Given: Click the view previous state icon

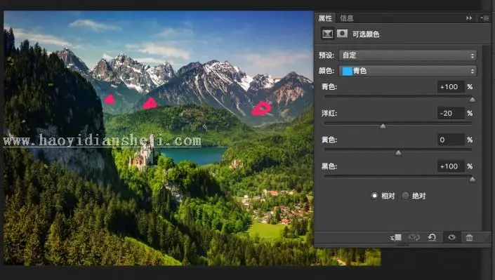Looking at the screenshot, I should click(x=414, y=237).
